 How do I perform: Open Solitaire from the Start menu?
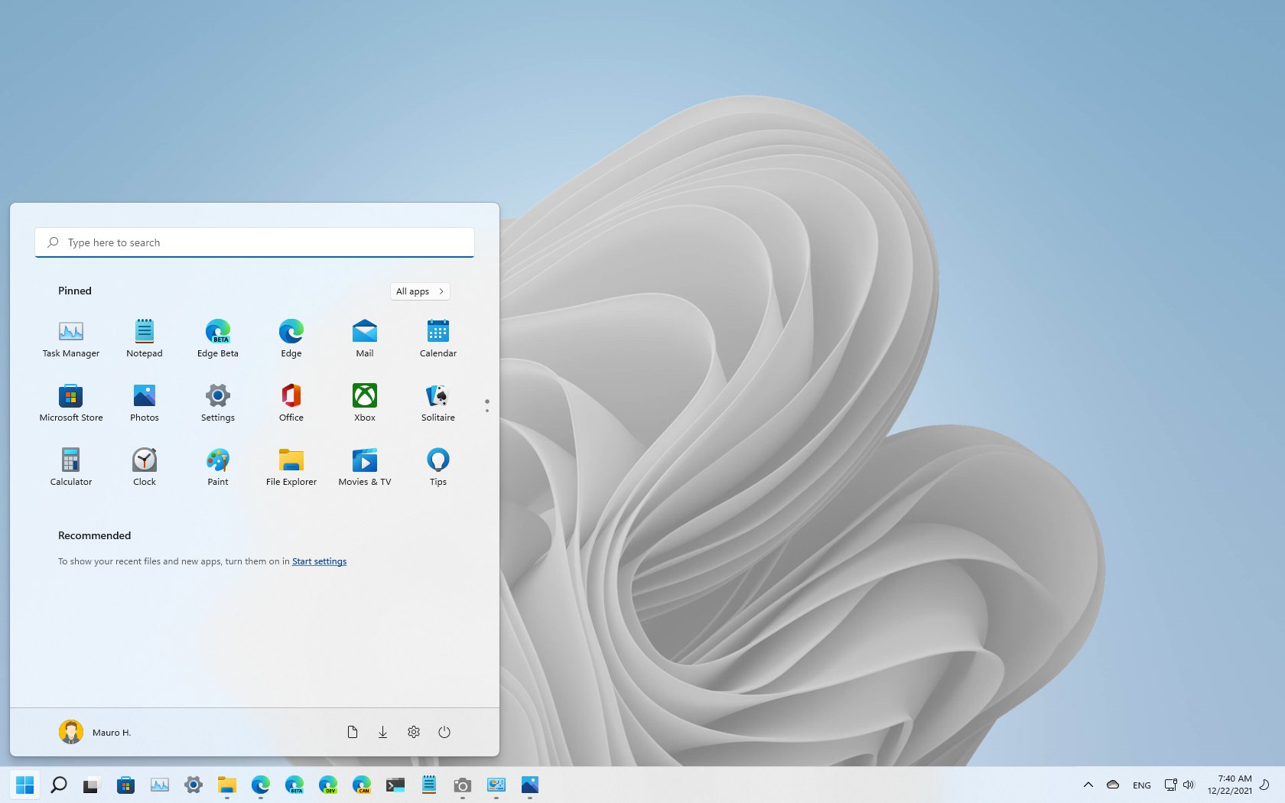438,402
